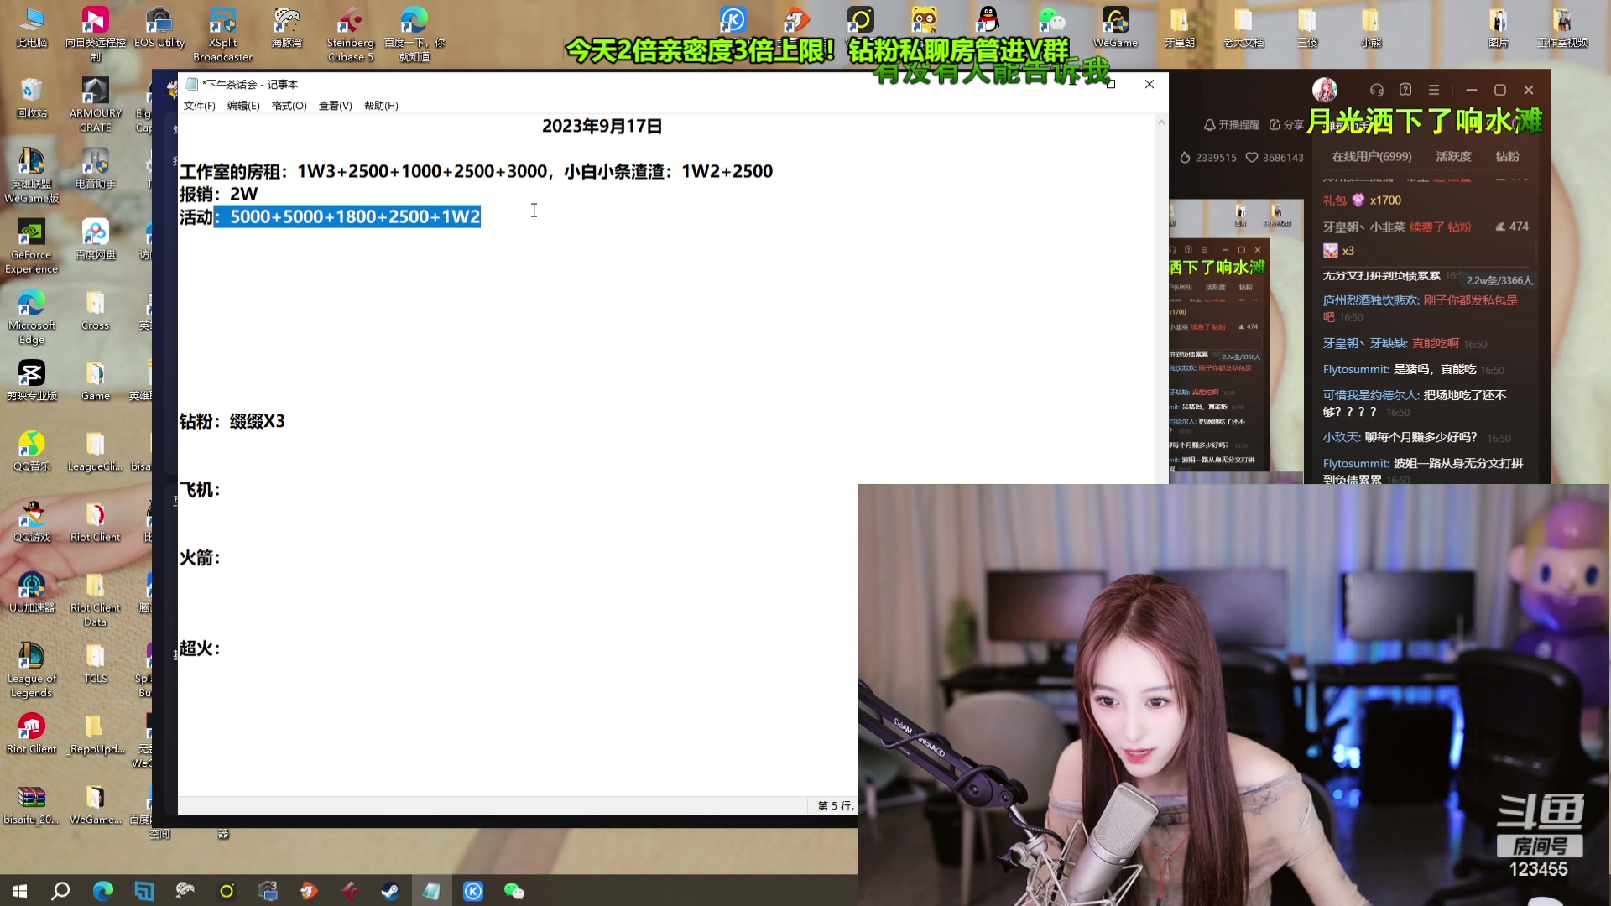This screenshot has height=906, width=1611.
Task: Open WeChat from the taskbar
Action: coord(514,891)
